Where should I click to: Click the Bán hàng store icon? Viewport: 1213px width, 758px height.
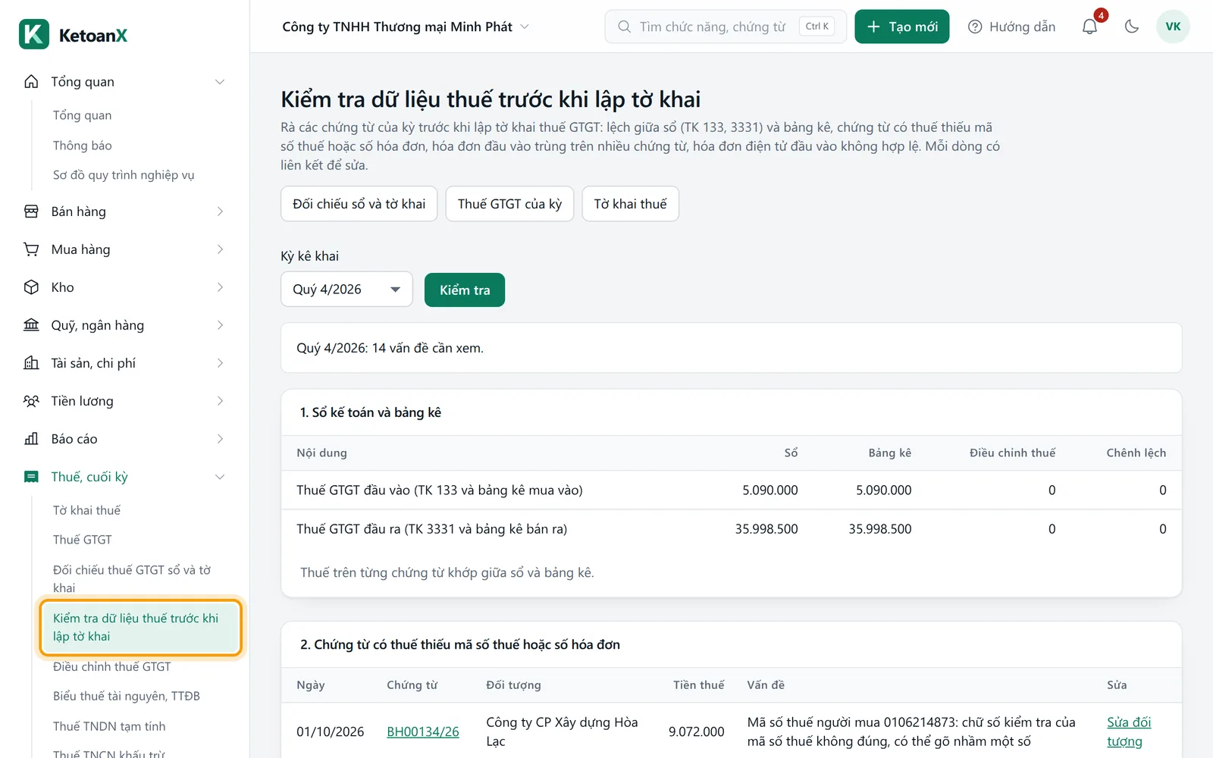click(31, 211)
